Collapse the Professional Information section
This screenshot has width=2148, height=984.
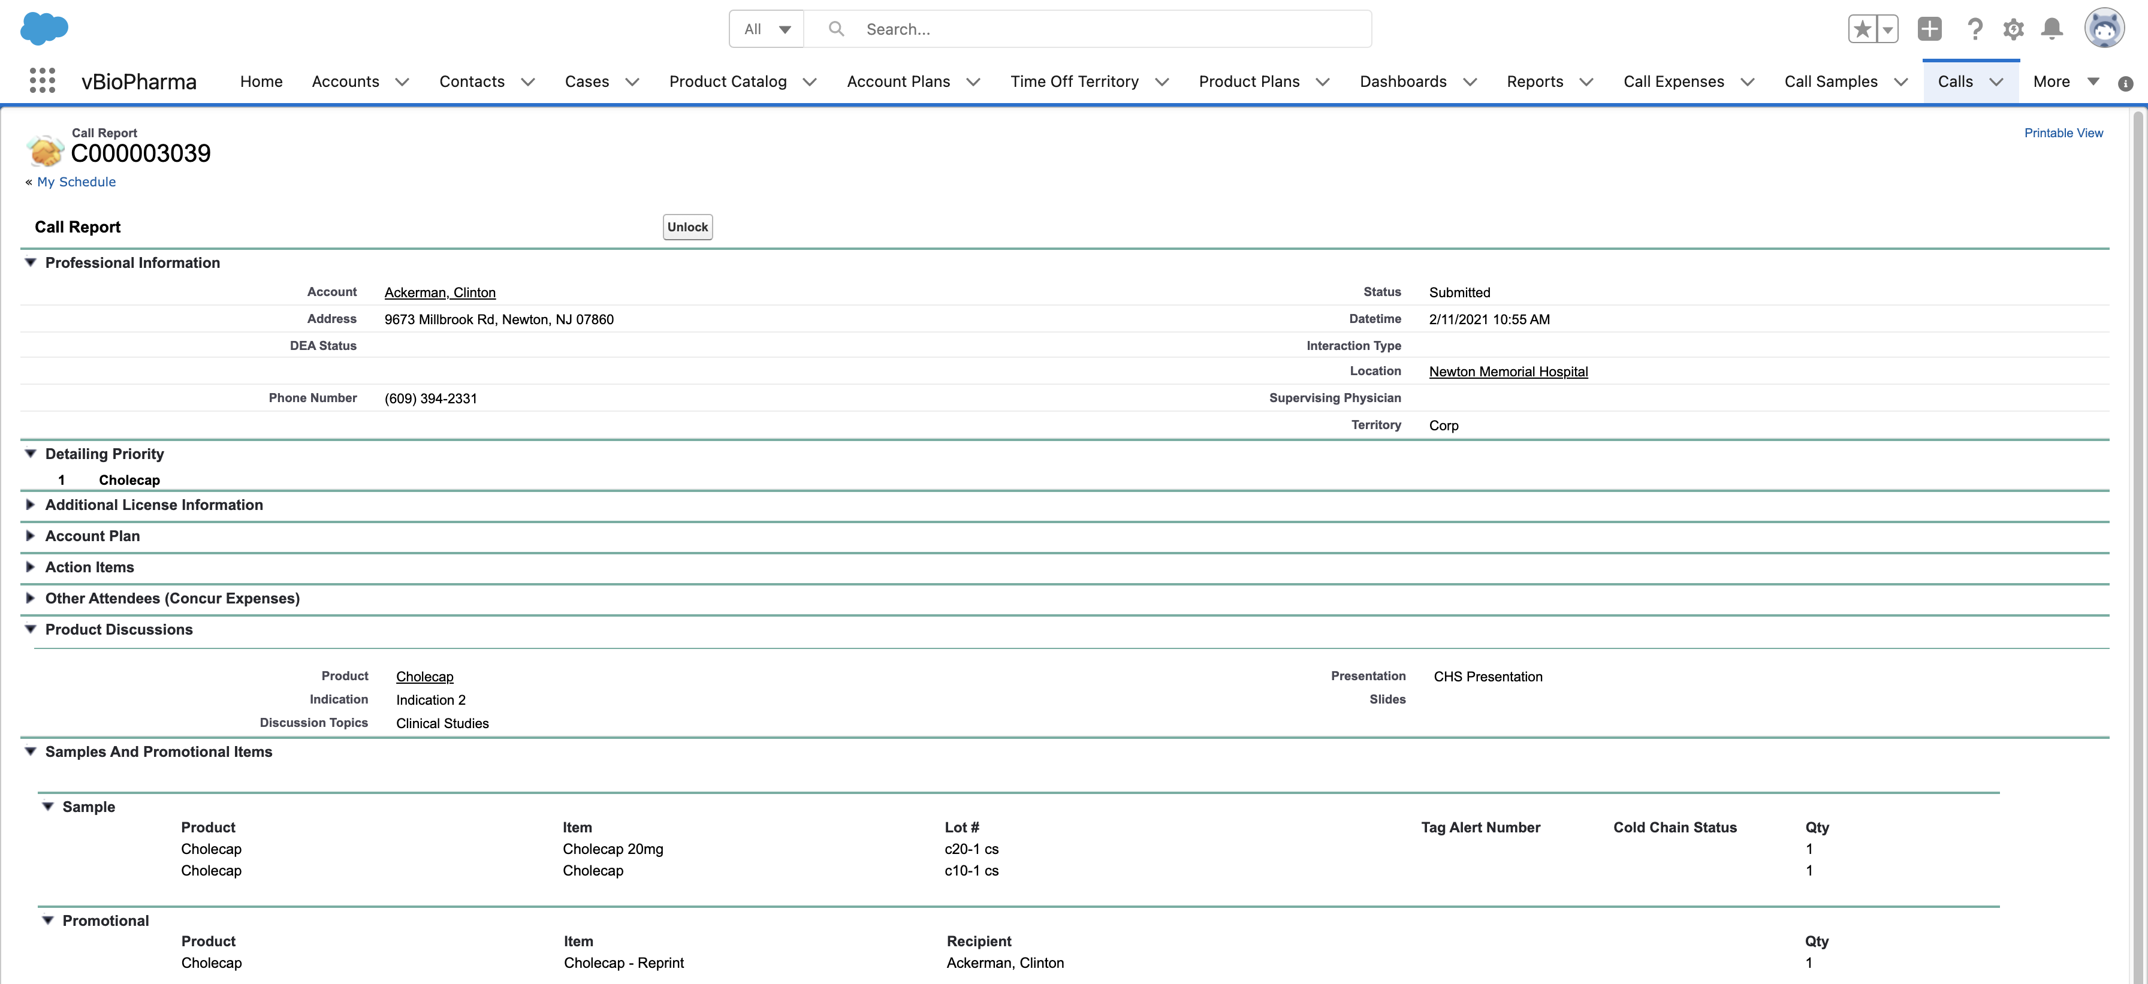click(x=31, y=262)
